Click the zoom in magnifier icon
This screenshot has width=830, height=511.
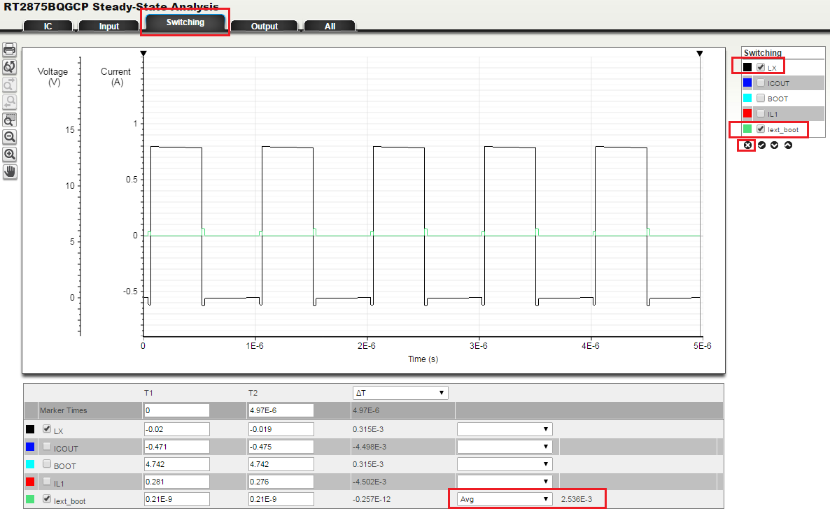click(x=9, y=154)
